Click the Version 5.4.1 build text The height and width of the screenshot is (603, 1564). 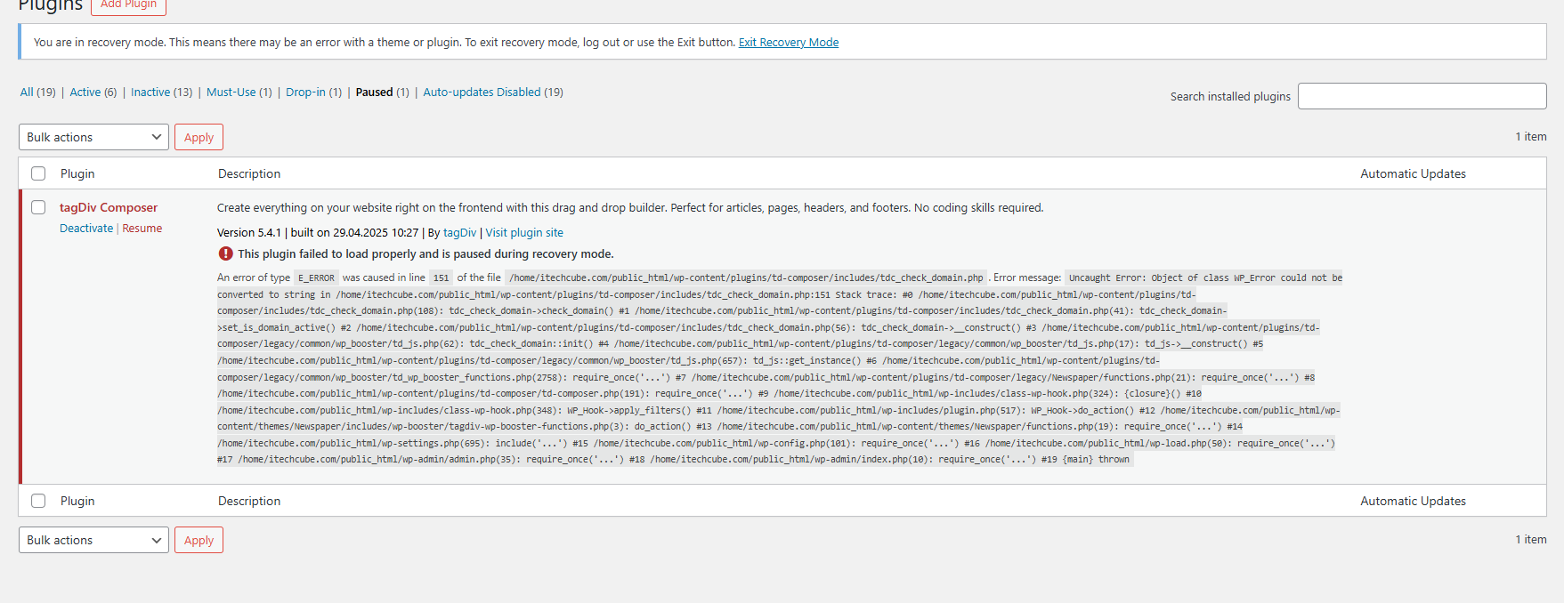pos(318,233)
